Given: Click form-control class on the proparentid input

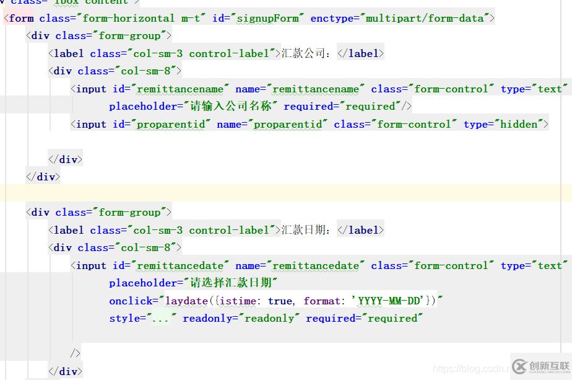Looking at the screenshot, I should coord(396,125).
